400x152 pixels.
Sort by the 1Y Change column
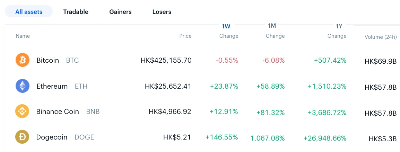[337, 31]
